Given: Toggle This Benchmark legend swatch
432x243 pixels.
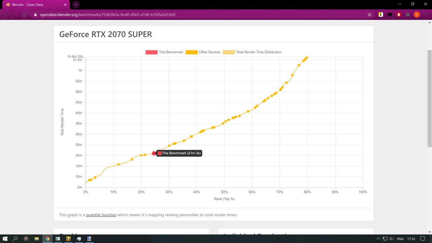Looking at the screenshot, I should click(x=151, y=52).
